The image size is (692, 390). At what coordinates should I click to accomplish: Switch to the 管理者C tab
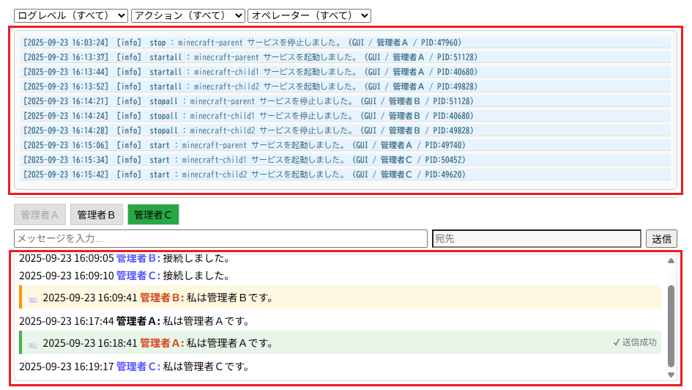(x=153, y=215)
